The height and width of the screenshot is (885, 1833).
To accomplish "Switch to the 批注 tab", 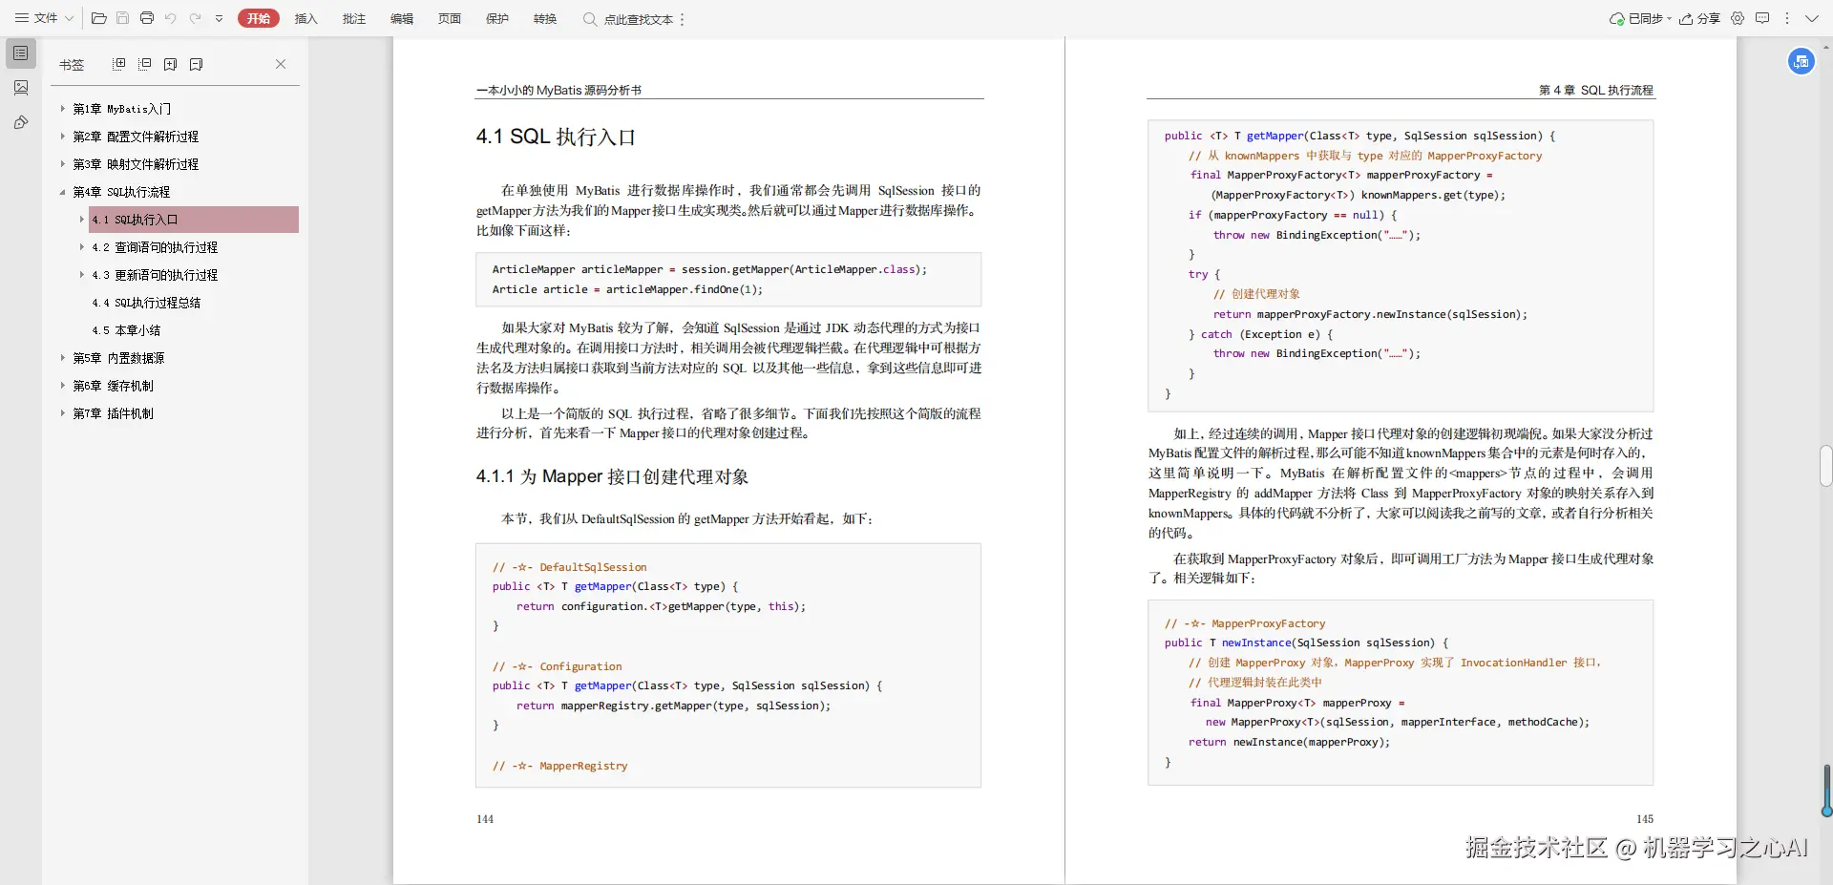I will (x=354, y=18).
